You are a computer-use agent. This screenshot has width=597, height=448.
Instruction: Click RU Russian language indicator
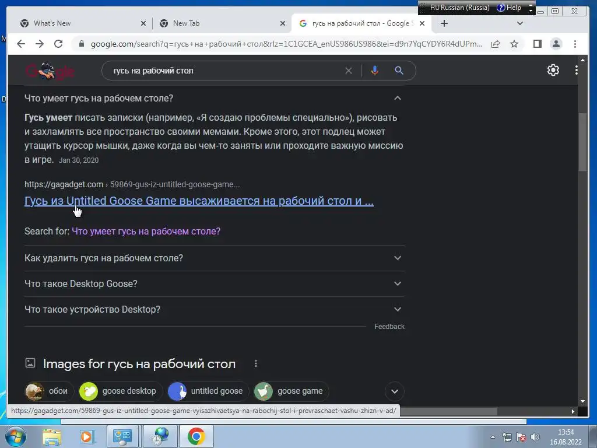click(x=459, y=8)
